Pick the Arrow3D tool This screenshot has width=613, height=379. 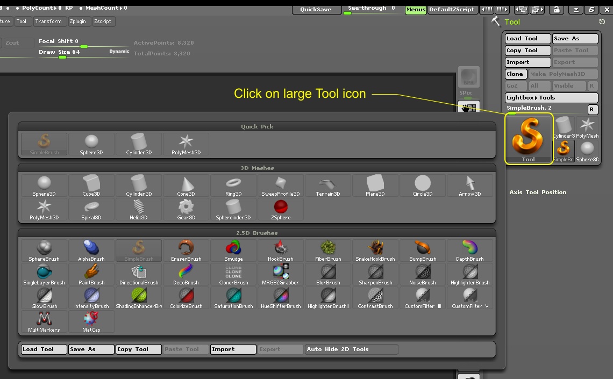coord(470,185)
